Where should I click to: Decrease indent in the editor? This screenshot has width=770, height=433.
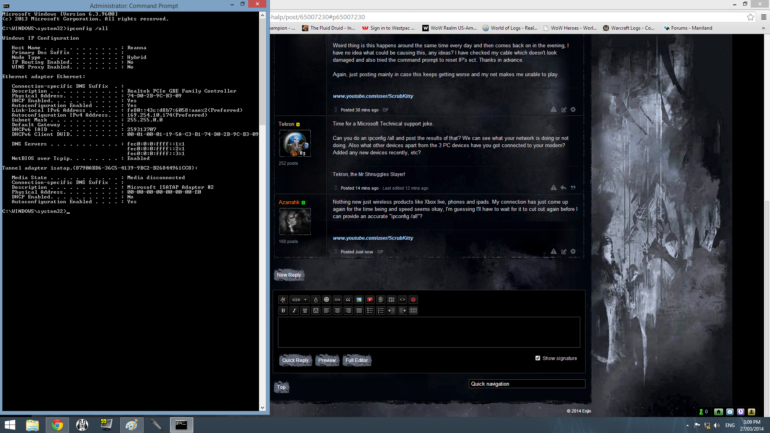point(391,310)
